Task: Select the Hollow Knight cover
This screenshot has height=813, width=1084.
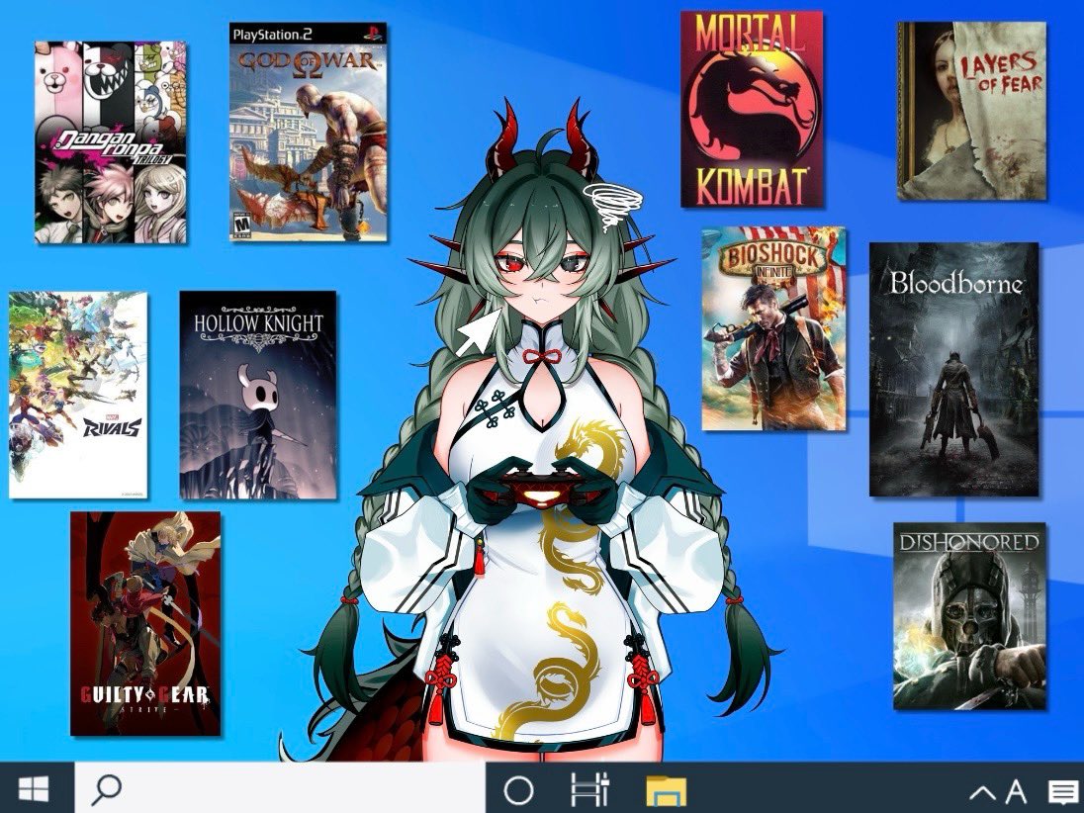Action: pos(258,395)
